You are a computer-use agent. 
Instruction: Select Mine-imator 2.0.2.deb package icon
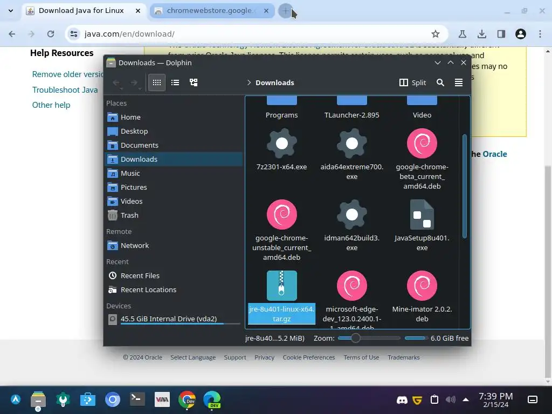[422, 286]
